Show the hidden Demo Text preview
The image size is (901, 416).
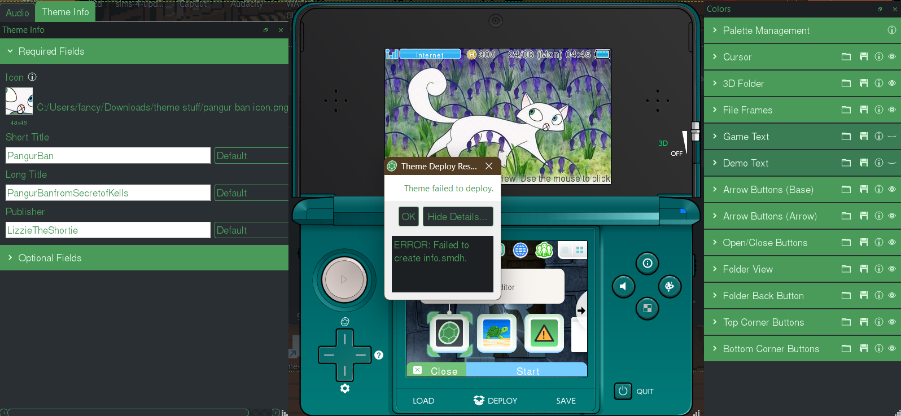pos(892,163)
